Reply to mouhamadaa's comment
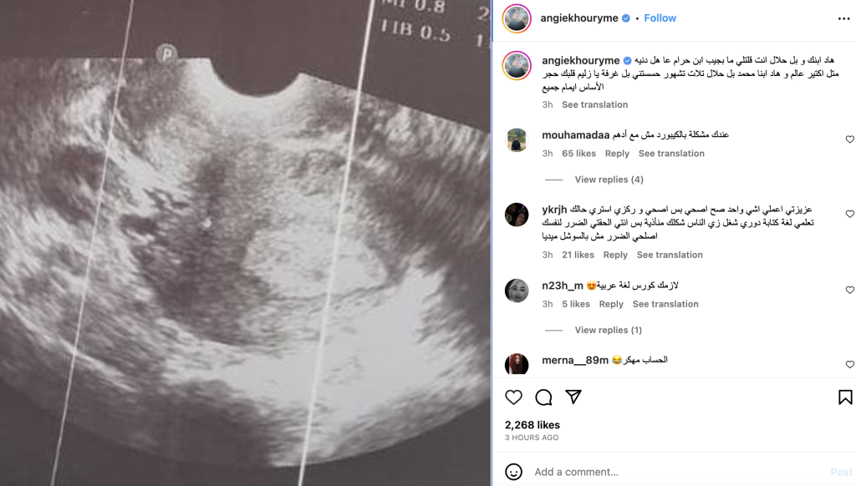The width and height of the screenshot is (856, 486). click(x=617, y=154)
